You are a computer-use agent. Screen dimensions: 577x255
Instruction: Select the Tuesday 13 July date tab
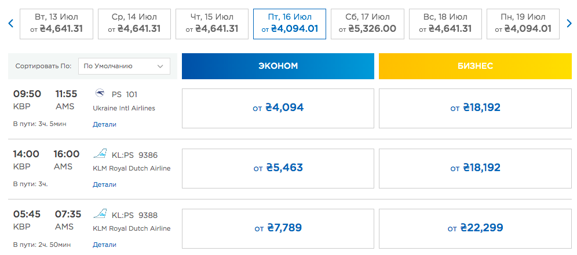pos(56,24)
